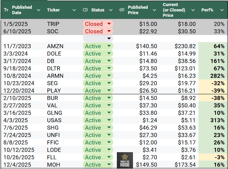Change the Active status for DB
The width and height of the screenshot is (228, 169).
[x=98, y=61]
